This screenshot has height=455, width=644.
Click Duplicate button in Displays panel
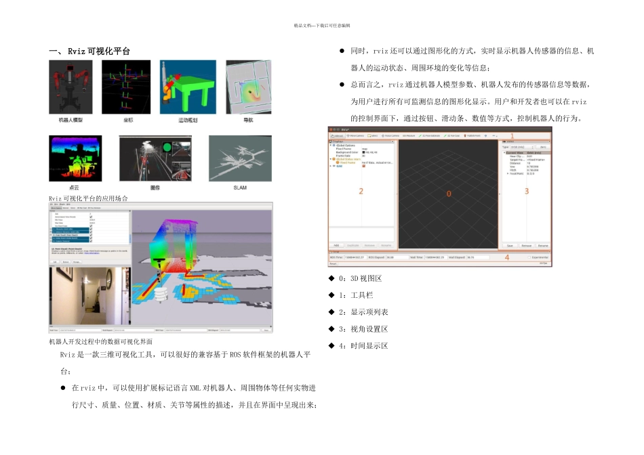(353, 245)
